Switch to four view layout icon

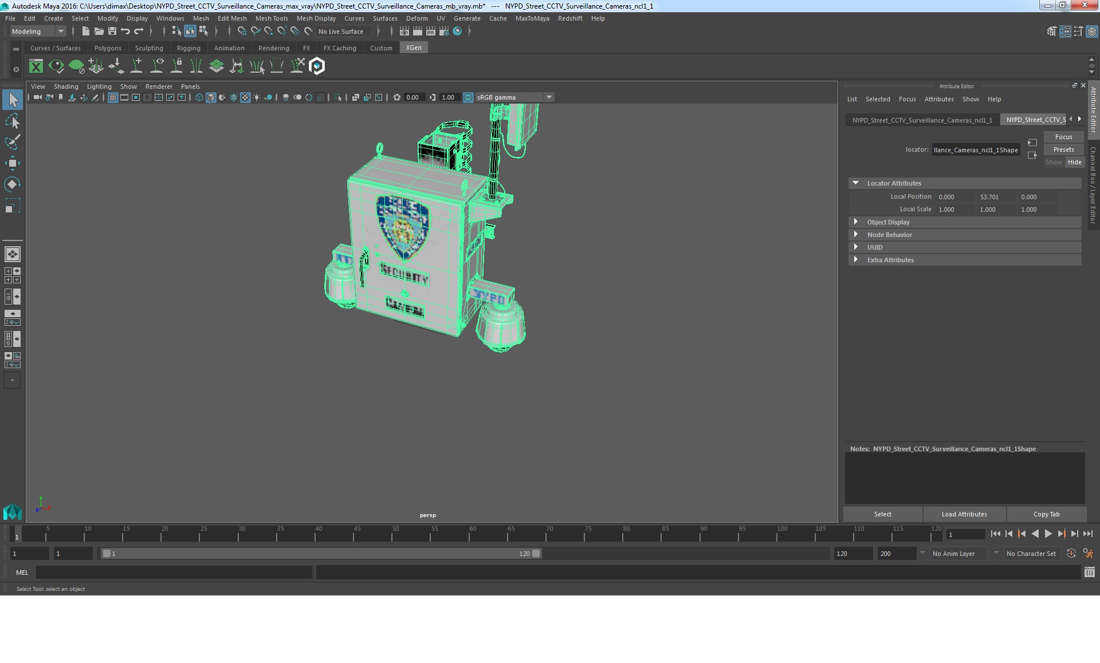point(12,275)
